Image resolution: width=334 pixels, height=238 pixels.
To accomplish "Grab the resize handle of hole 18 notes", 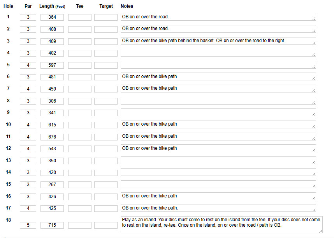I will [x=320, y=231].
